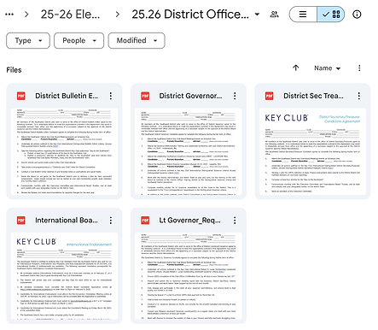Open the Lt Governor_Req document thumbnail

click(x=189, y=276)
